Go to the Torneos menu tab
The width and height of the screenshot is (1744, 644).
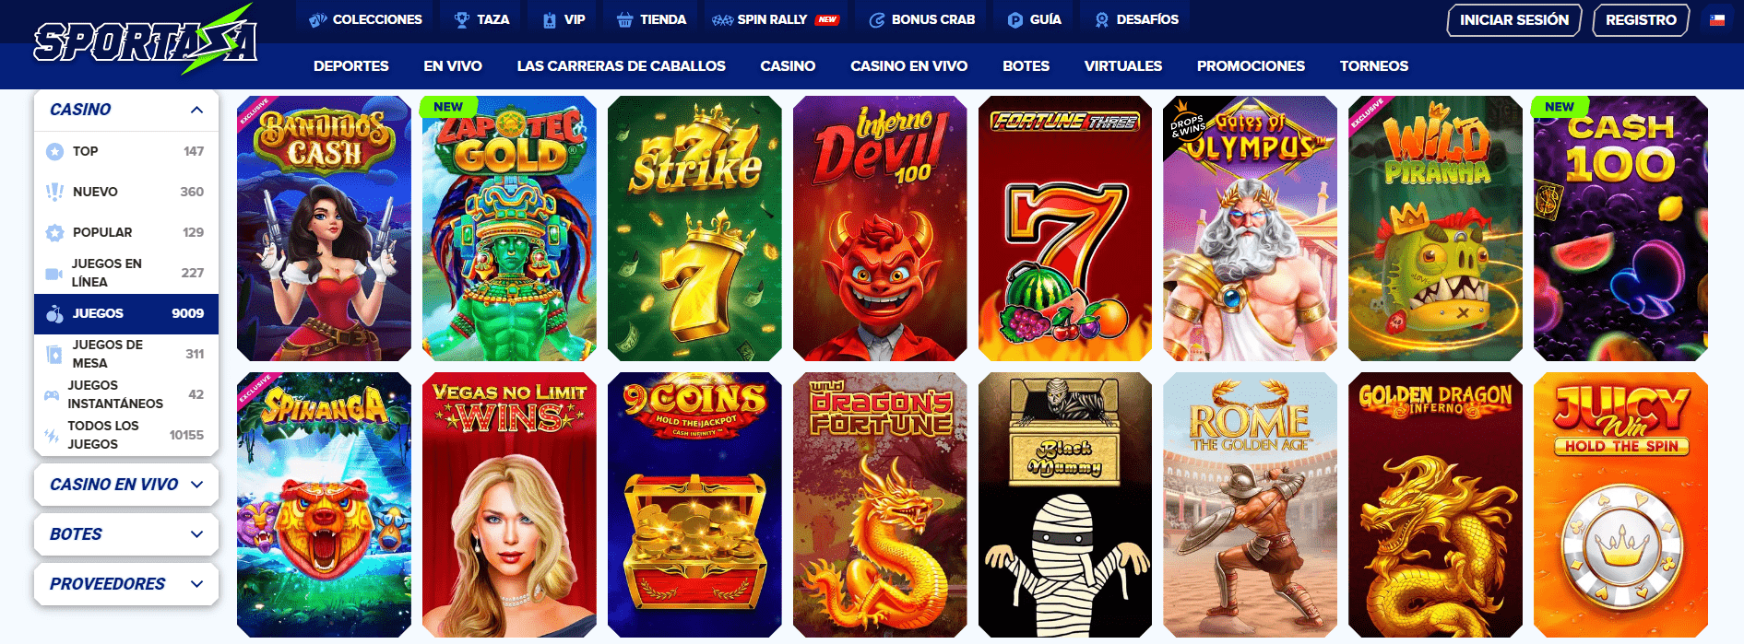1373,66
